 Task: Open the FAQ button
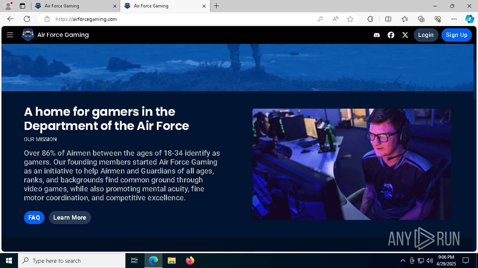(x=34, y=217)
